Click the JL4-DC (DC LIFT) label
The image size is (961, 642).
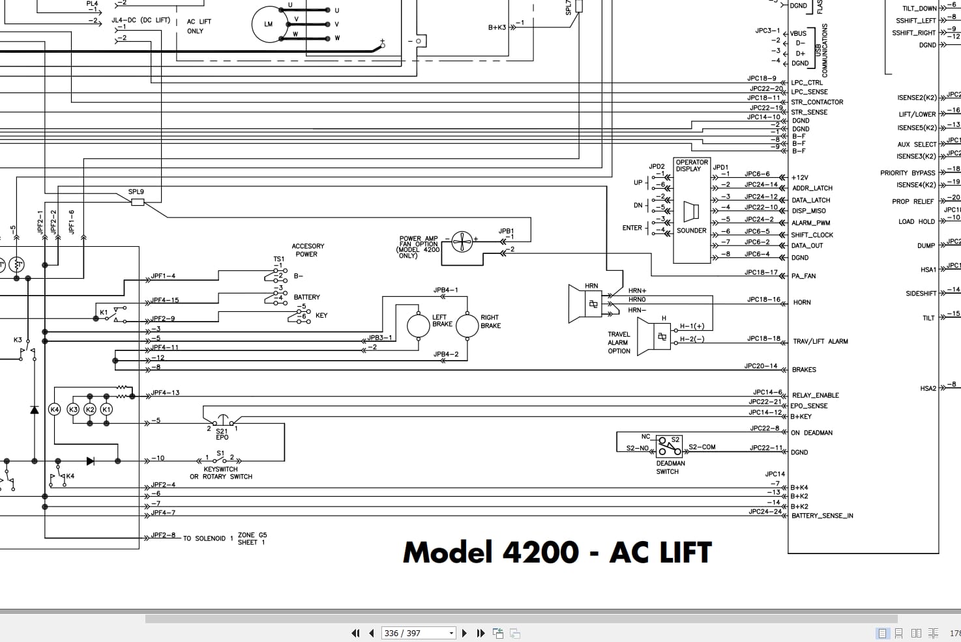point(141,20)
